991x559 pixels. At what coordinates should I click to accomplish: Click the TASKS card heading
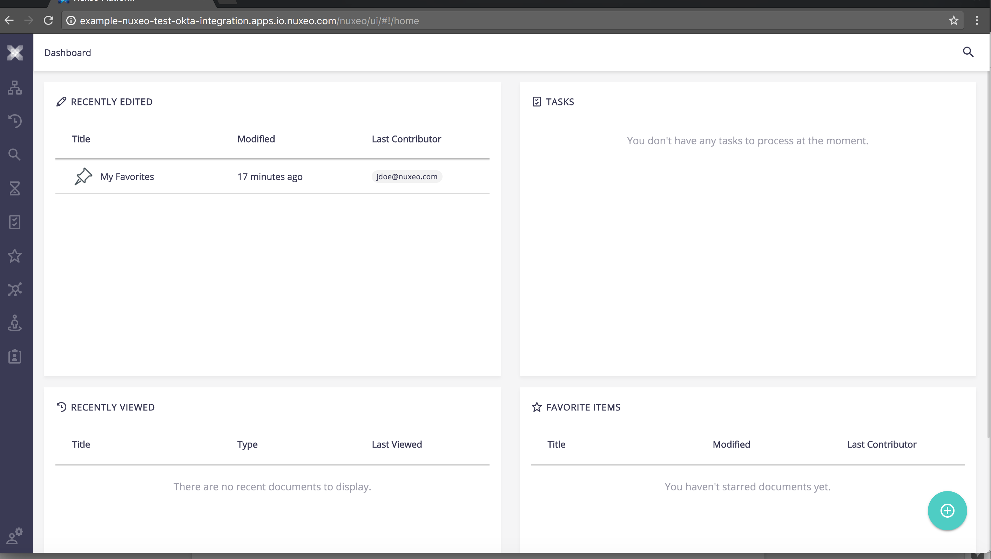pyautogui.click(x=560, y=102)
